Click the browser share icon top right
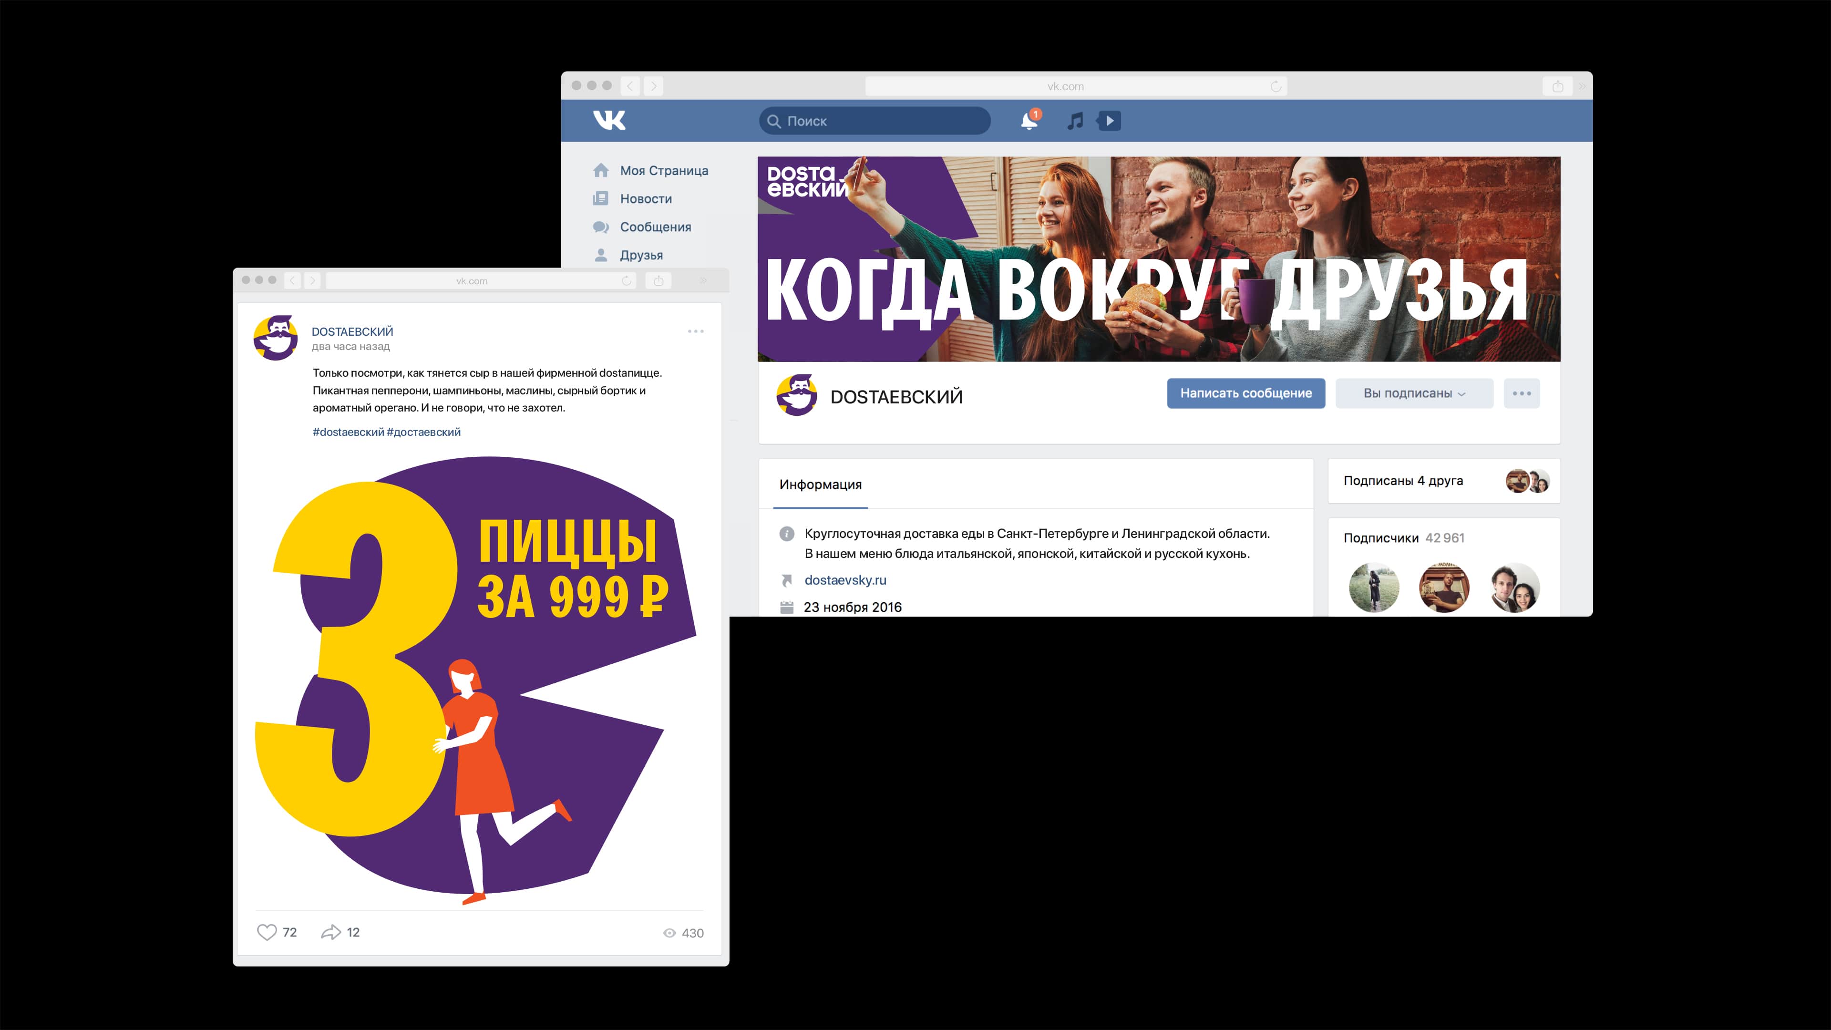Image resolution: width=1831 pixels, height=1030 pixels. [x=1557, y=87]
